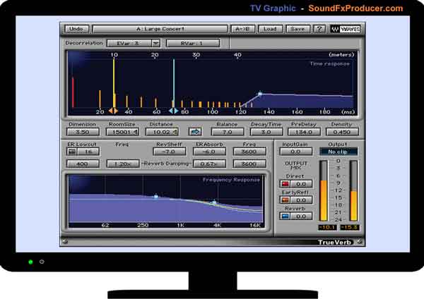The width and height of the screenshot is (424, 299).
Task: Click the Waves logo
Action: click(346, 29)
